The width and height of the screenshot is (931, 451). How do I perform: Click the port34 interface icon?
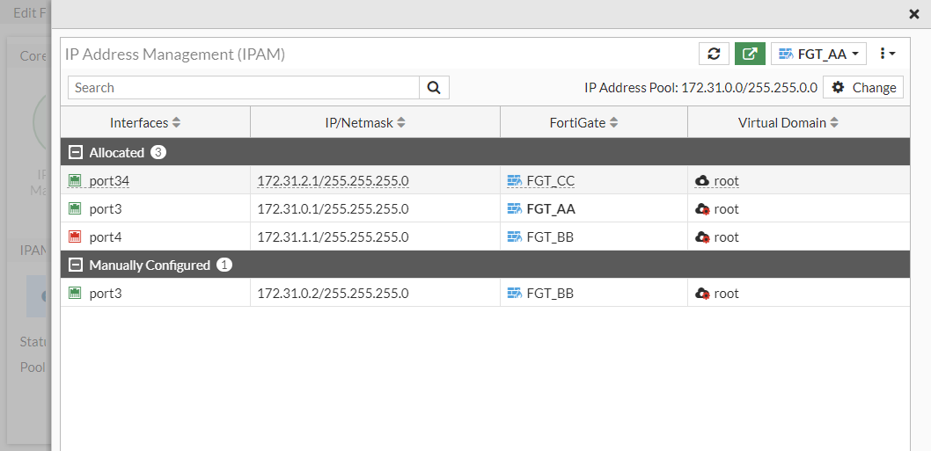75,180
